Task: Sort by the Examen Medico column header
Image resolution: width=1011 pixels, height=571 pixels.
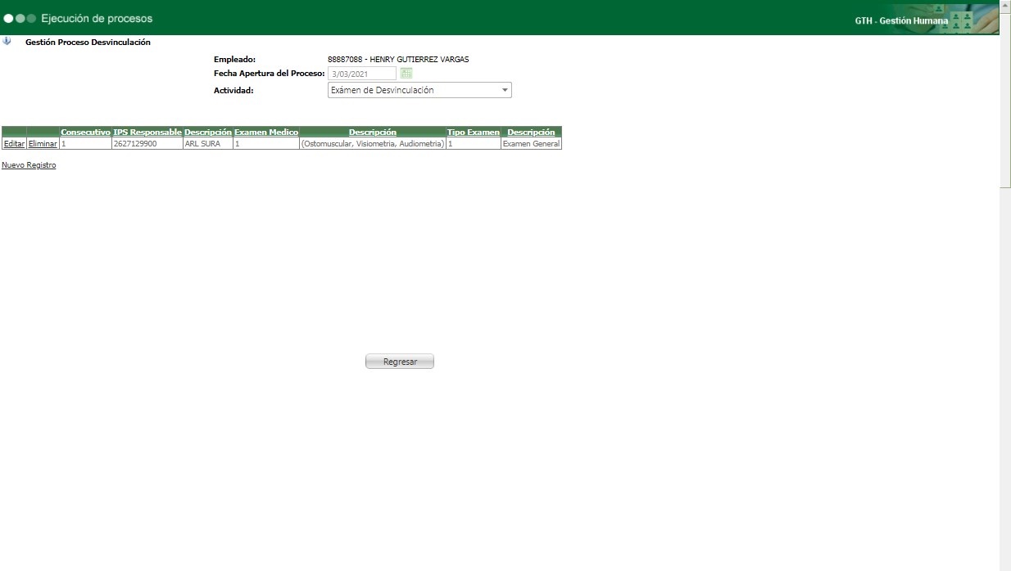Action: pos(266,132)
